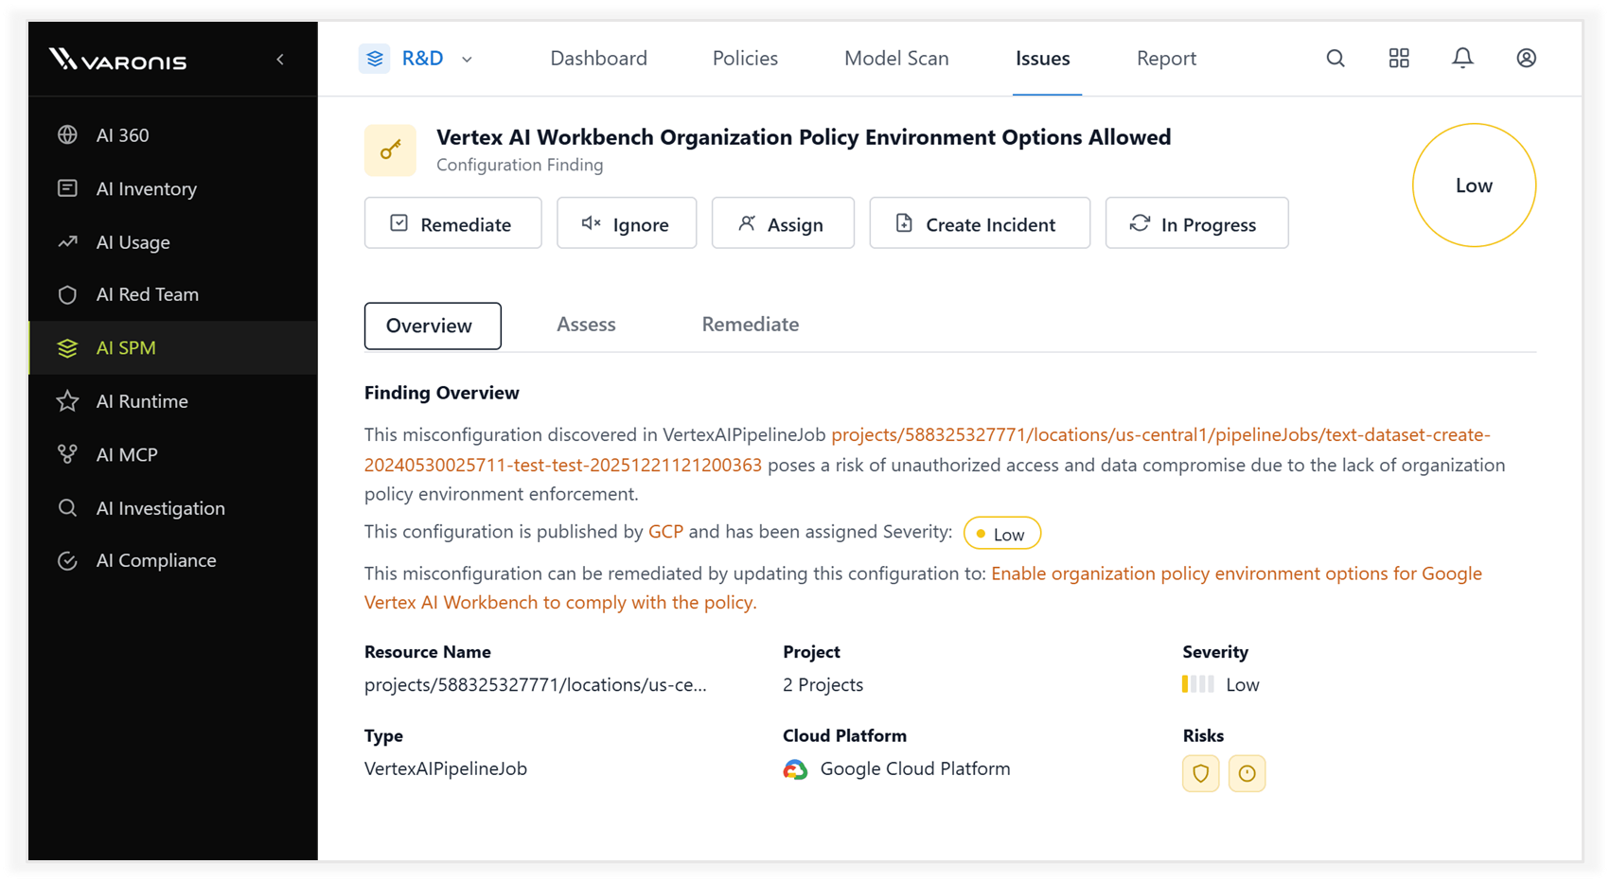Open search with the magnifier icon

pos(1336,59)
